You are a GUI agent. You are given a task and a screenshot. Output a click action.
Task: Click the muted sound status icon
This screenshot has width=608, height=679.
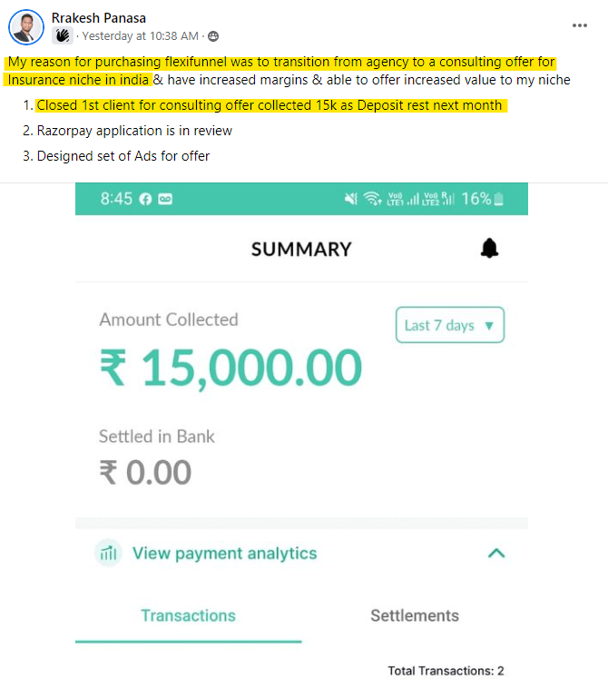tap(351, 199)
